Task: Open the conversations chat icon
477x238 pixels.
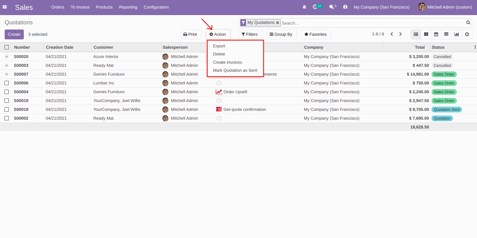Action: tap(331, 7)
